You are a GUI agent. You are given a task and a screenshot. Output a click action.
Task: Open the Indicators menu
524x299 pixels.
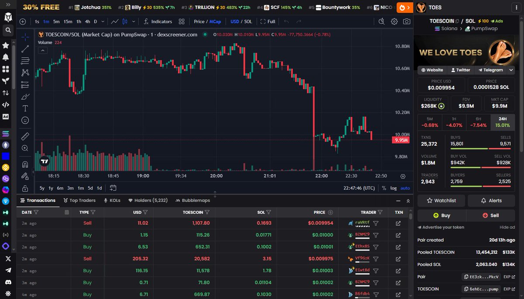[158, 21]
